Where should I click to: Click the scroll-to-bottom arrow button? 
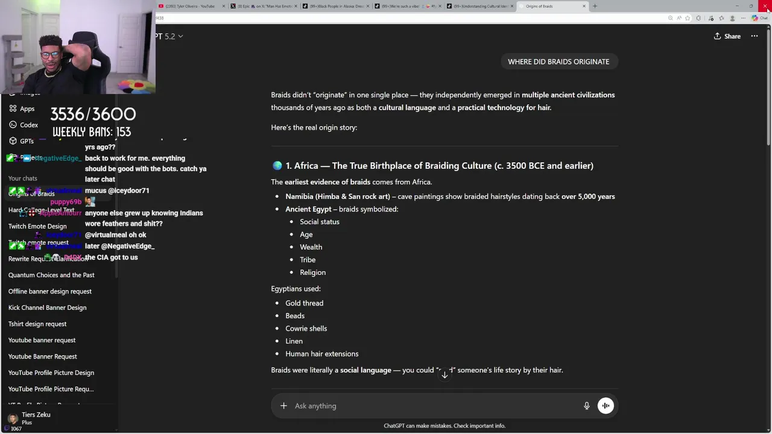[445, 375]
